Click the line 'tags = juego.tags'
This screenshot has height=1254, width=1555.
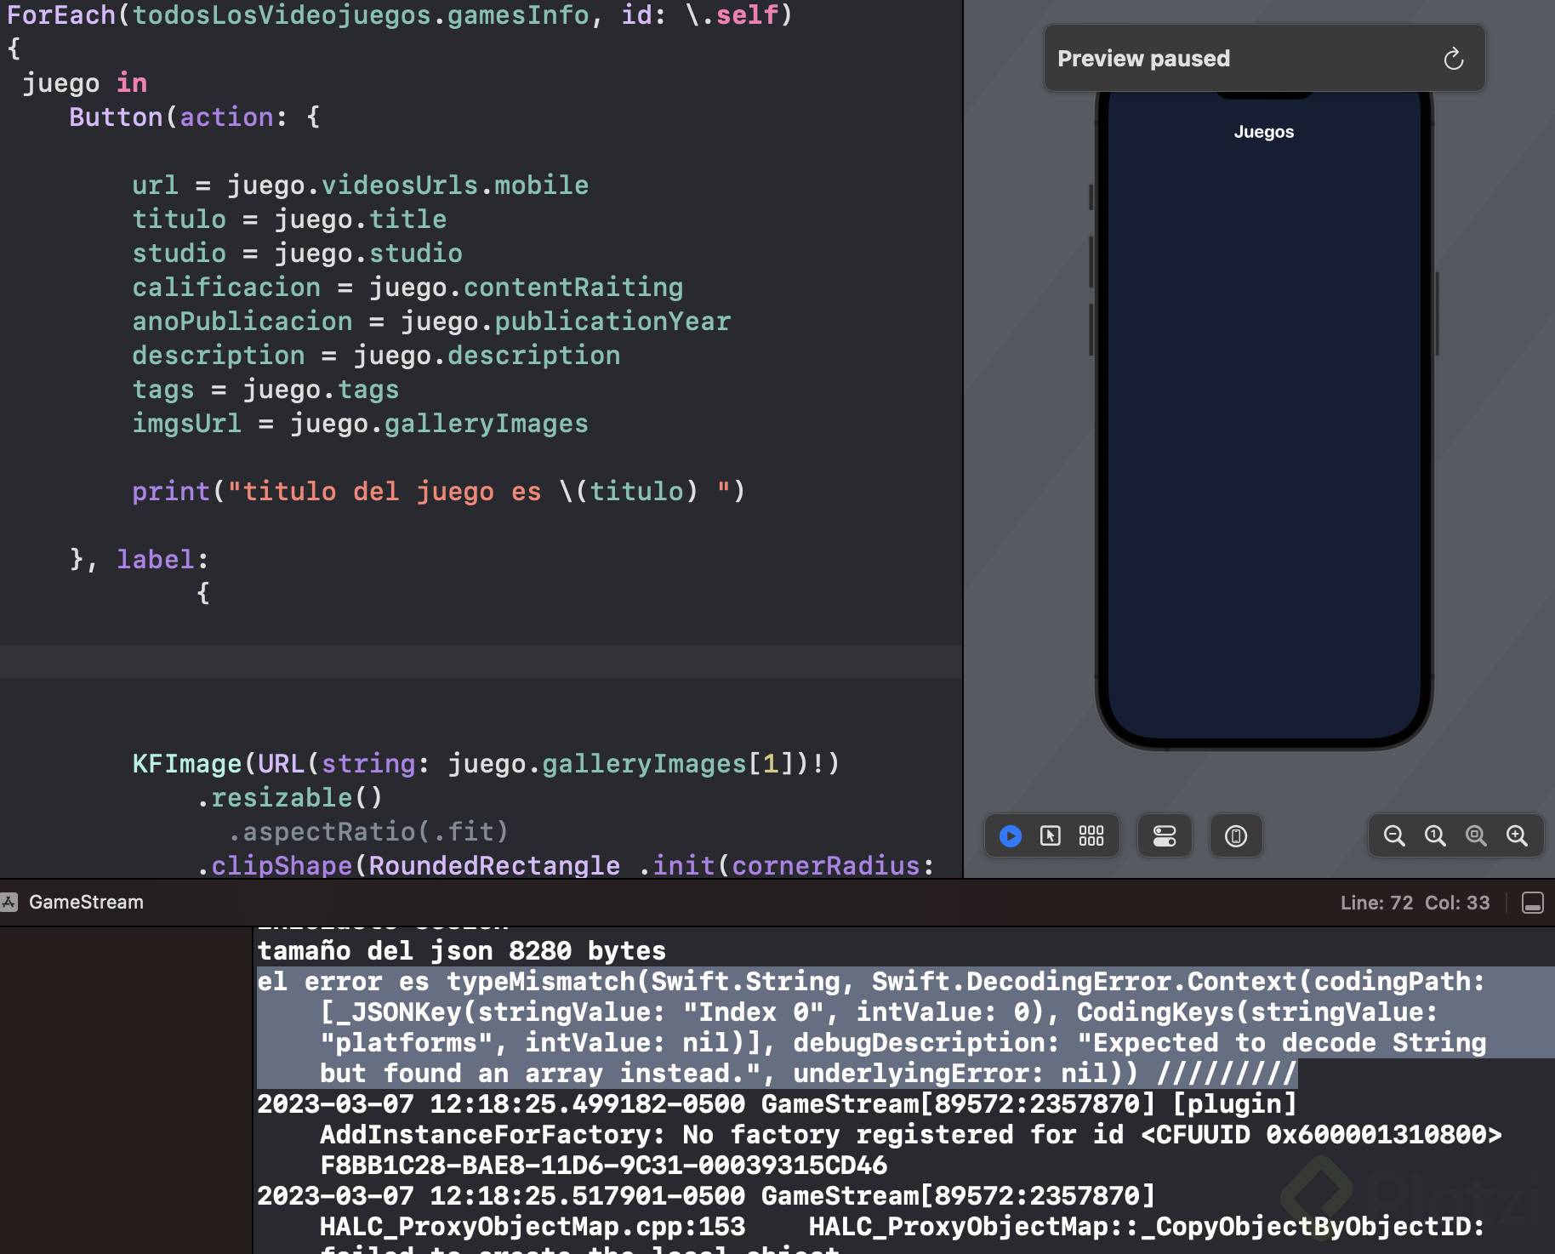click(265, 390)
